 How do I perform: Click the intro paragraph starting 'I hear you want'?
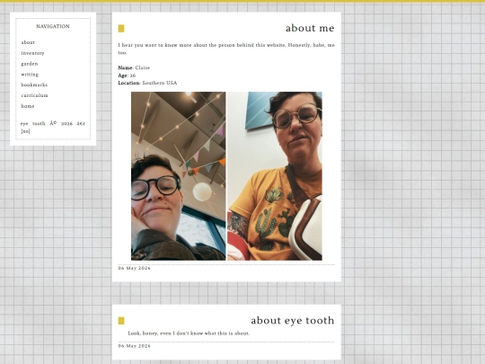(226, 49)
